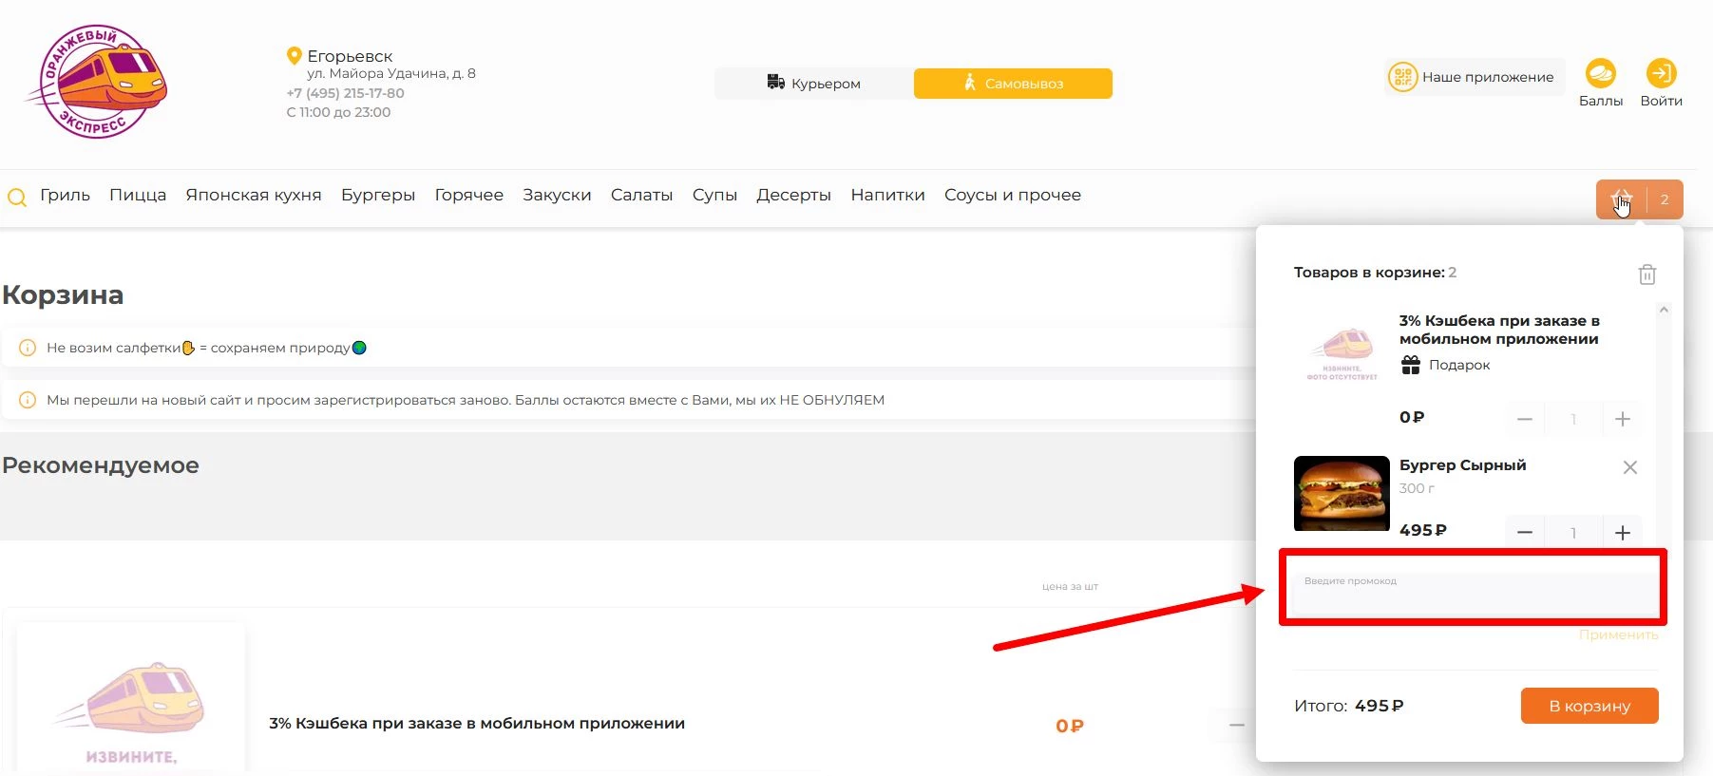Click the Корзина page heading
The width and height of the screenshot is (1713, 776).
click(x=63, y=294)
